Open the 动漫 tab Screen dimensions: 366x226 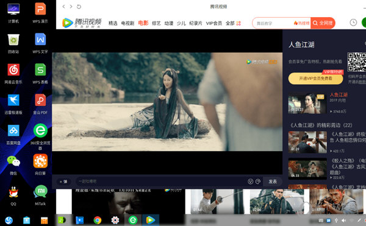(169, 23)
